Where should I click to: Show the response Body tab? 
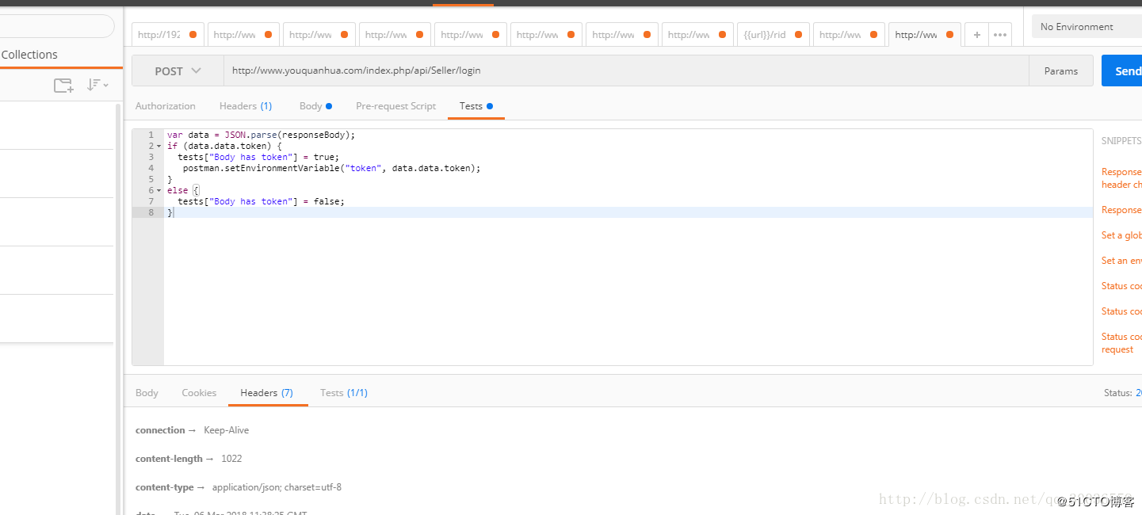(147, 393)
